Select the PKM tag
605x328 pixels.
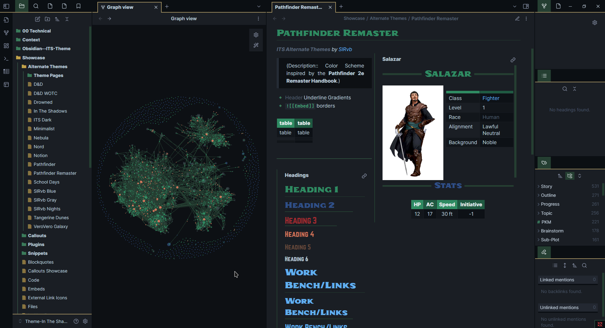(546, 222)
